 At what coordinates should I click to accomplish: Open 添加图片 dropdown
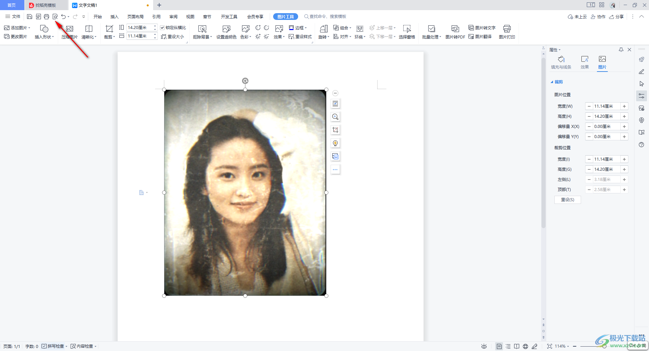coord(17,28)
